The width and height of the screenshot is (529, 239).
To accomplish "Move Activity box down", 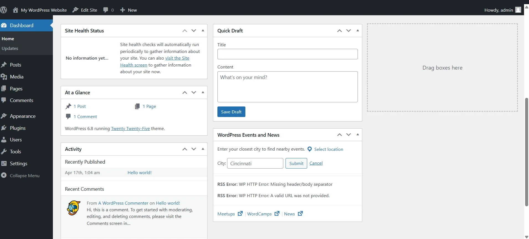I will pyautogui.click(x=194, y=149).
